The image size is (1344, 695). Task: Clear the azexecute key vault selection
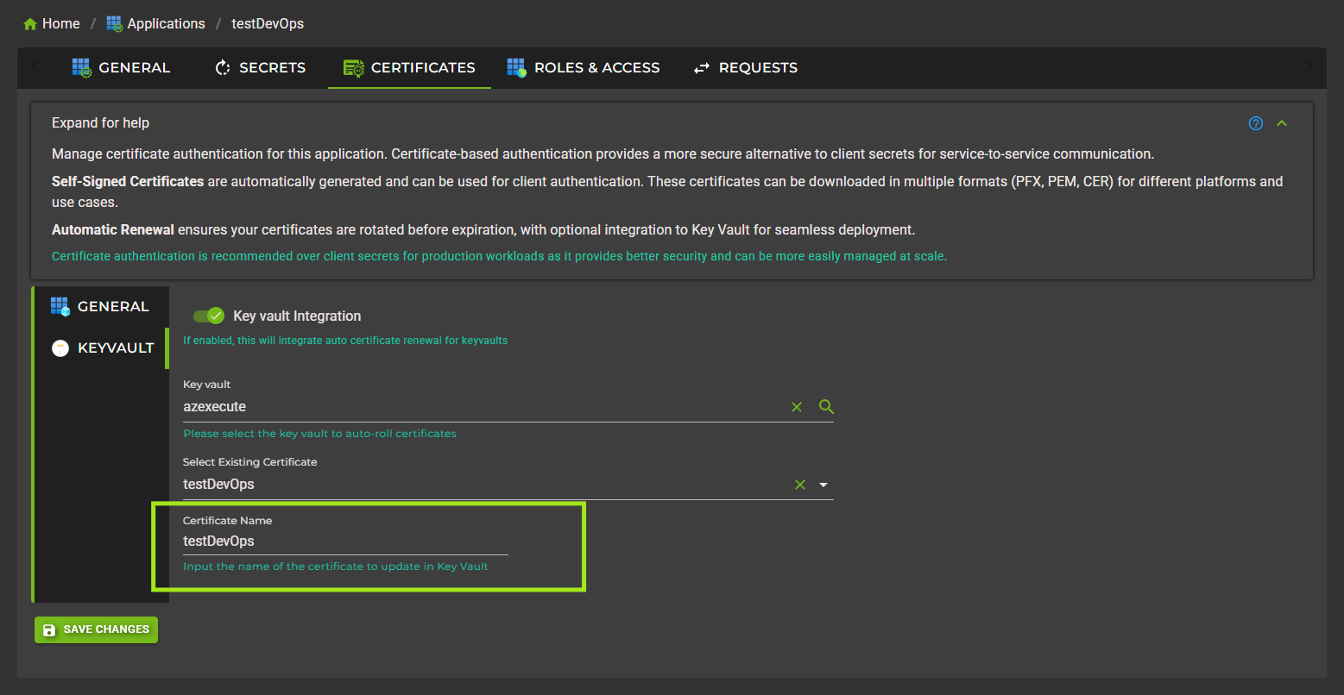(x=797, y=406)
